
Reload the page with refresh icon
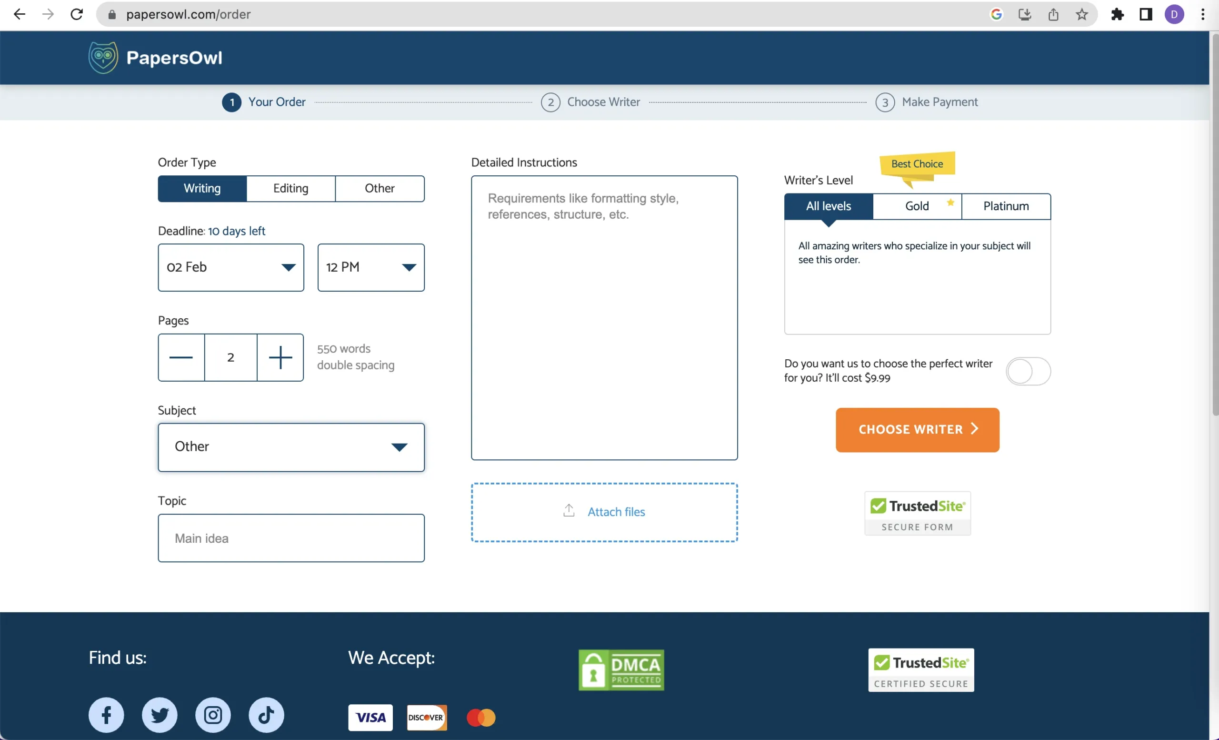[x=77, y=14]
